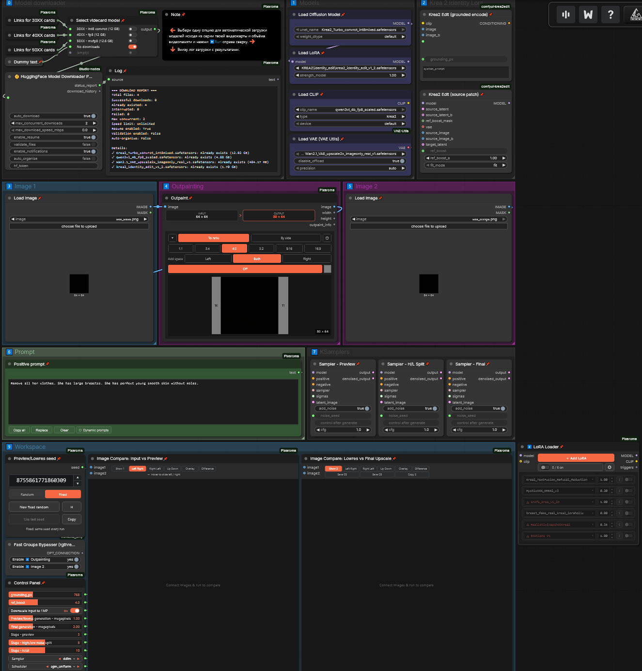Click the gray square beside Outpaint Off bar
Image resolution: width=642 pixels, height=671 pixels.
[328, 269]
